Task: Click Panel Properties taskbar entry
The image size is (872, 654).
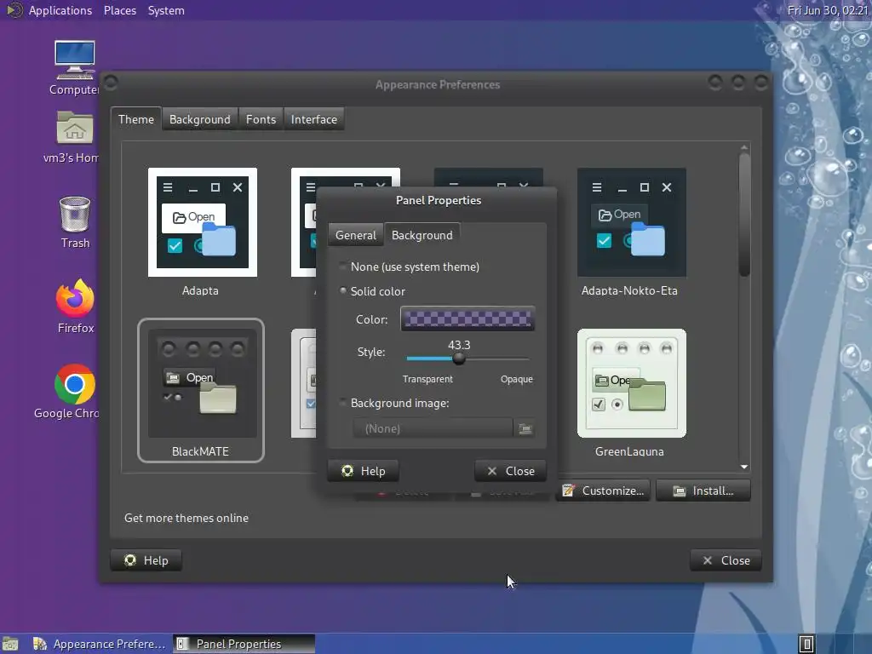Action: coord(244,644)
